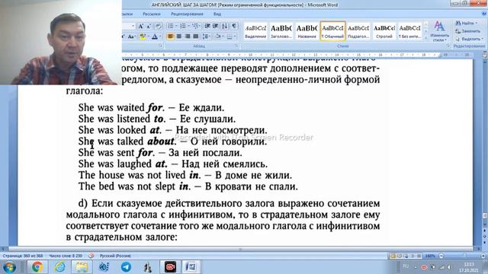Toggle show paragraph marks (¶)
Image resolution: width=488 pixels, height=274 pixels.
coord(234,26)
